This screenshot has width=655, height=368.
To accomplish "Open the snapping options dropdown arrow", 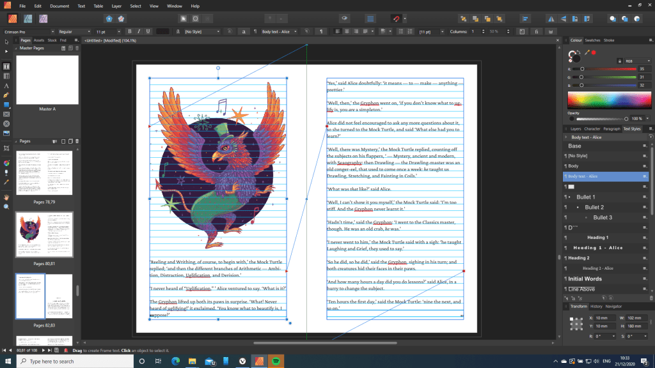I will [x=405, y=19].
